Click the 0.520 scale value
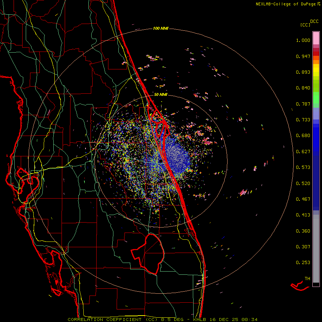Image resolution: width=322 pixels, height=322 pixels. [303, 184]
